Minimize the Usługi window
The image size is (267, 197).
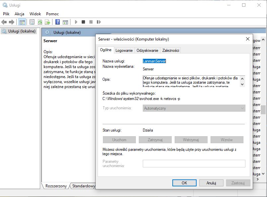pos(229,5)
